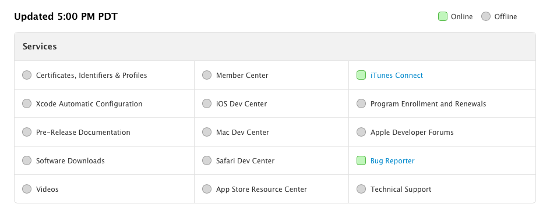Image resolution: width=550 pixels, height=218 pixels.
Task: Select the 'Software Downloads' text
Action: click(70, 160)
